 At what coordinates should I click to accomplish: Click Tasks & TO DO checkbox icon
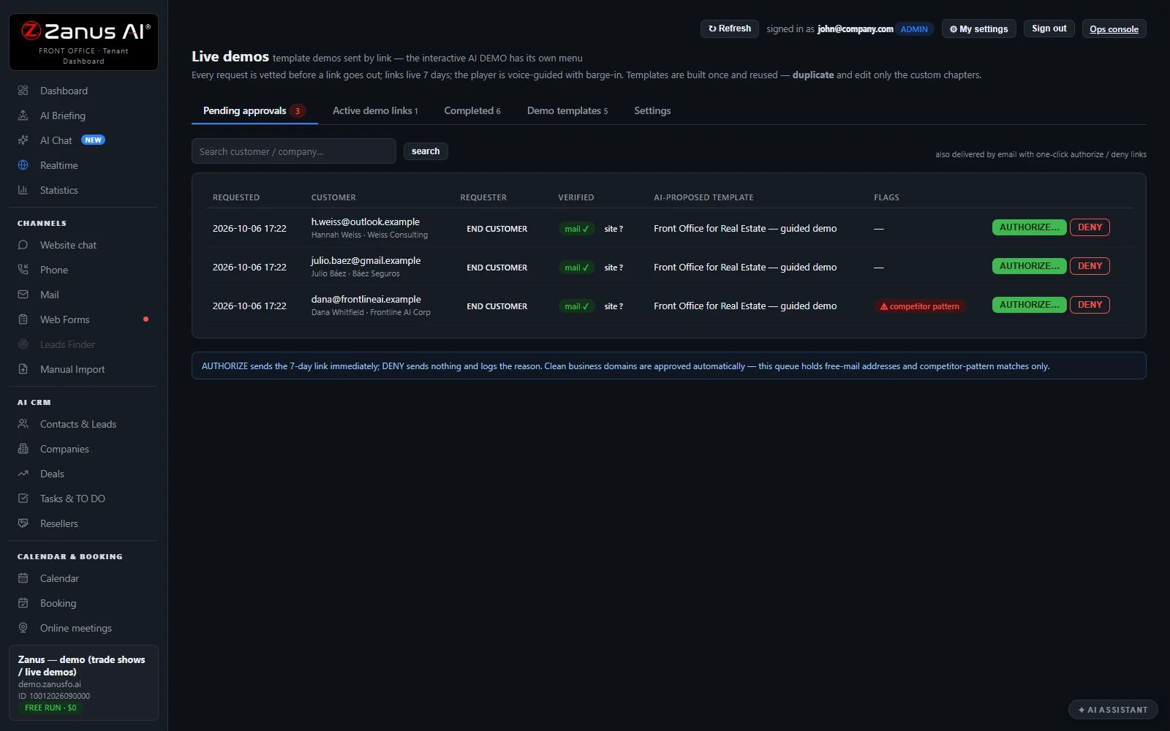point(23,499)
